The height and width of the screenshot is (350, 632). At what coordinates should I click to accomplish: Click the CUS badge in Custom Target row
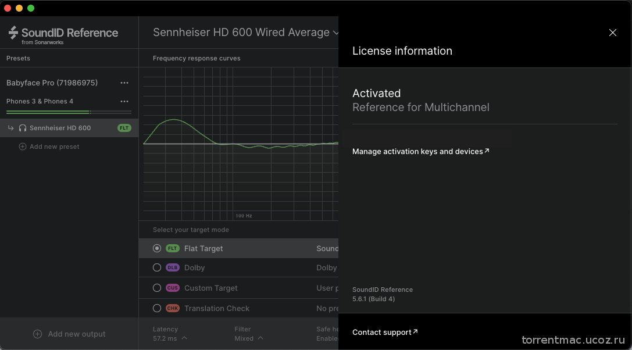pos(172,288)
